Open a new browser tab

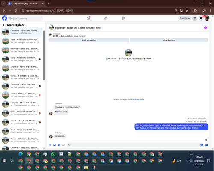(x=49, y=3)
